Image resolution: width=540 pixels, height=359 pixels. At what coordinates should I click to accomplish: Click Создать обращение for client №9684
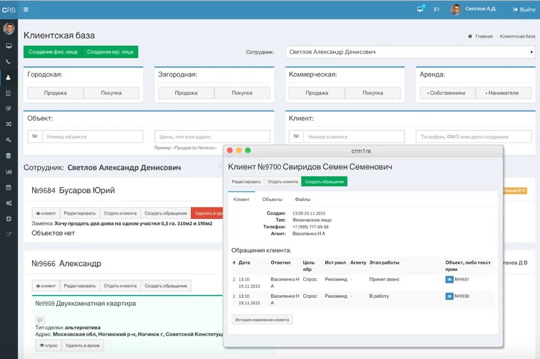tap(166, 213)
